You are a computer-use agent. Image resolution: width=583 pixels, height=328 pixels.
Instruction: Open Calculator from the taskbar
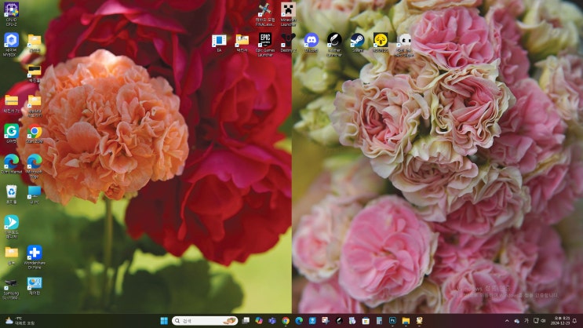coord(379,321)
